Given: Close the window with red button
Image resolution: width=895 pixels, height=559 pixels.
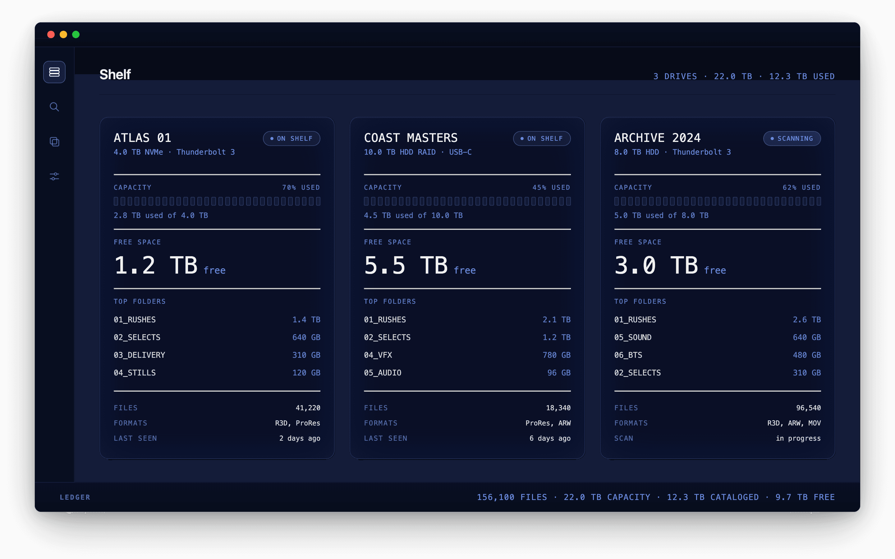Looking at the screenshot, I should coord(51,34).
